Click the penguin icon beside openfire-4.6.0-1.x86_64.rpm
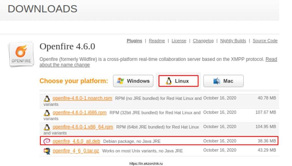This screenshot has height=166, width=292. [47, 127]
